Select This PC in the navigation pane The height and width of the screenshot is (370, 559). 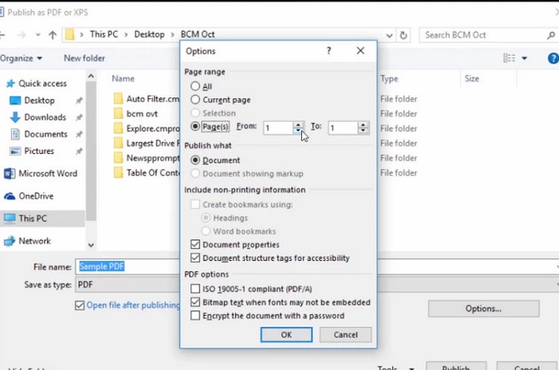tap(42, 218)
